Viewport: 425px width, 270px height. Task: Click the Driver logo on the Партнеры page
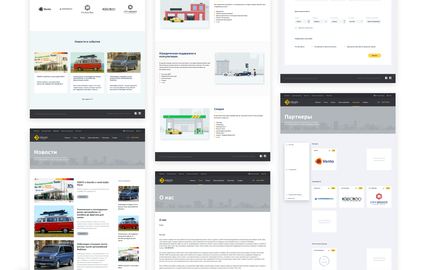pyautogui.click(x=291, y=102)
